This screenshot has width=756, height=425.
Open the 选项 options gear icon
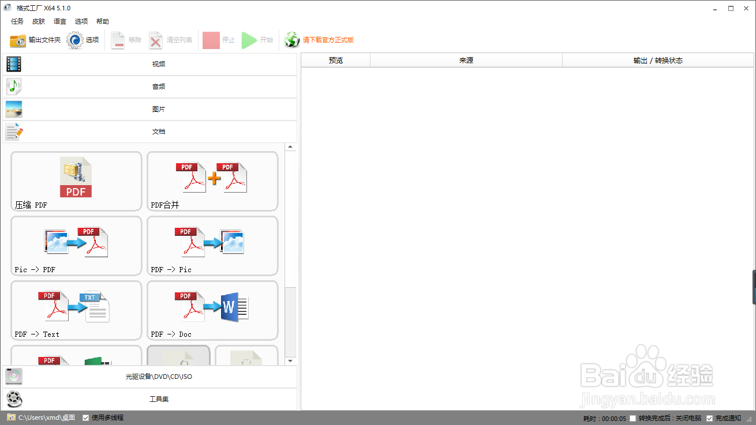coord(75,40)
